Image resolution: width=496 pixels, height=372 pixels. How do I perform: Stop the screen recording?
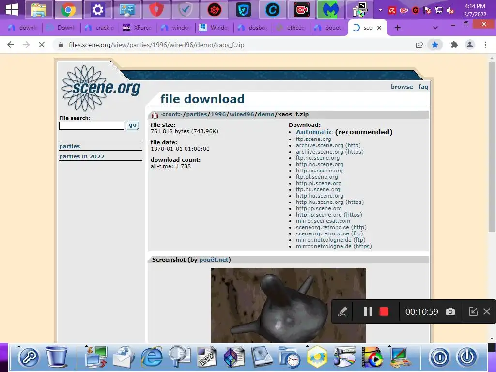tap(384, 311)
